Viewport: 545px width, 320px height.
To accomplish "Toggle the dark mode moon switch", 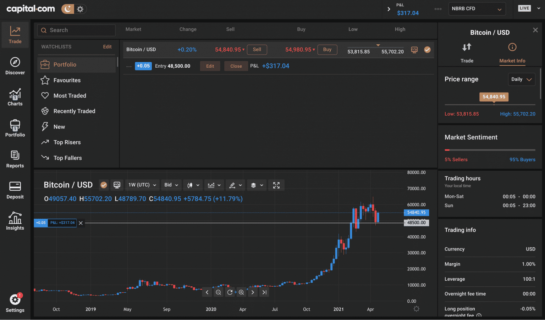I will (x=68, y=9).
